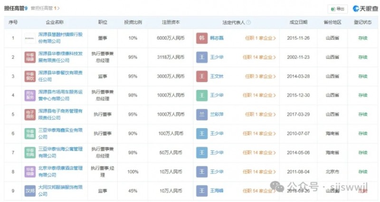The width and height of the screenshot is (380, 202).
Task: Click the 用车服务 company logo
Action: 30,96
